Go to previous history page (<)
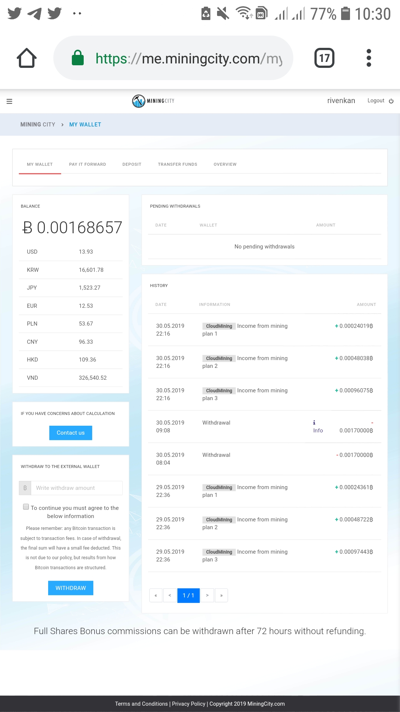 [x=170, y=596]
